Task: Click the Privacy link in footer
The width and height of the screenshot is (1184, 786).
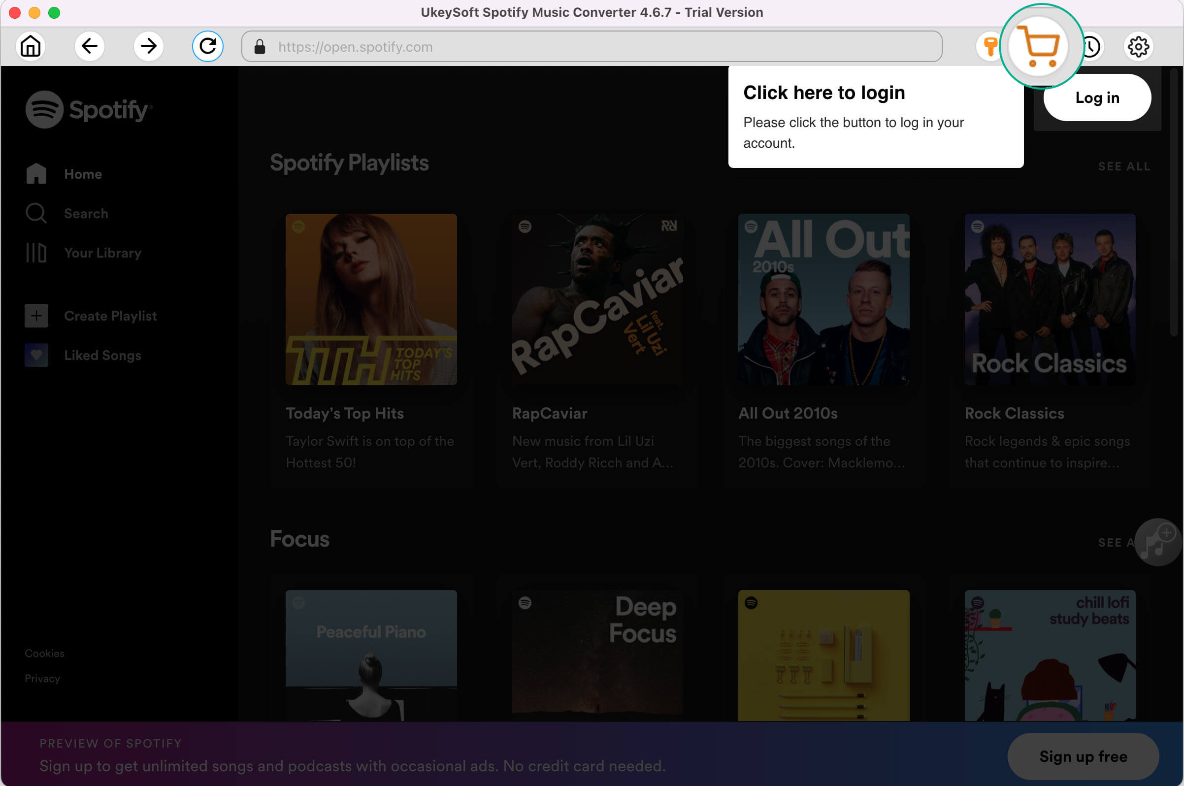Action: [41, 678]
